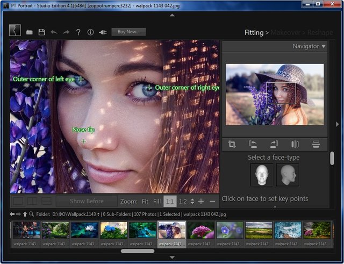This screenshot has width=344, height=264.
Task: Click the help question mark icon
Action: point(78,32)
